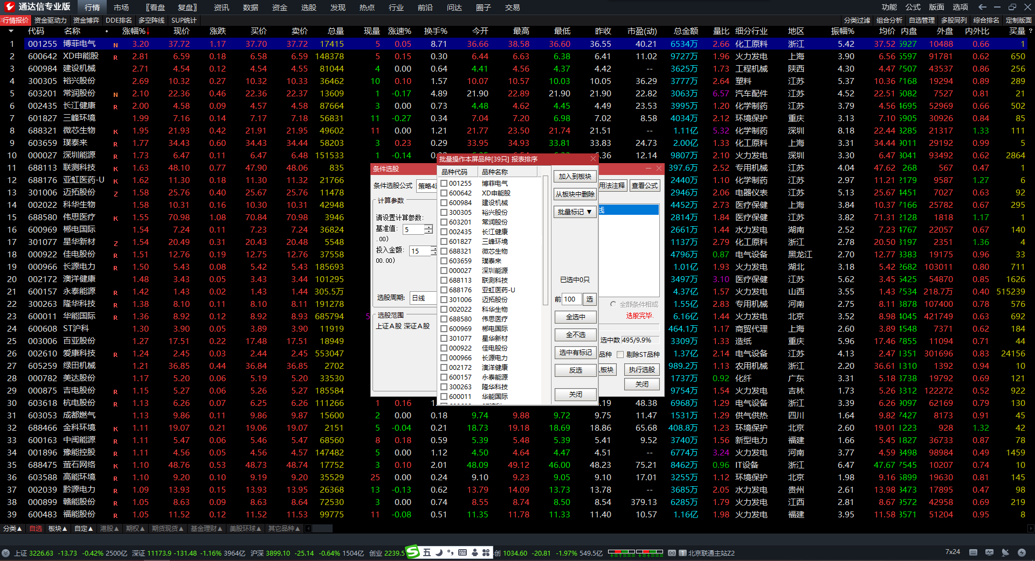Viewport: 1035px width, 561px height.
Task: Click the numbered 1 icon beside 北京联通主站Z2
Action: (x=682, y=553)
